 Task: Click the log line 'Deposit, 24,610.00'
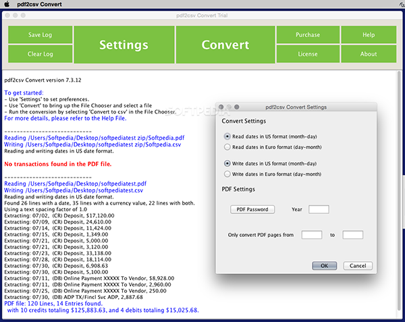tap(57, 222)
